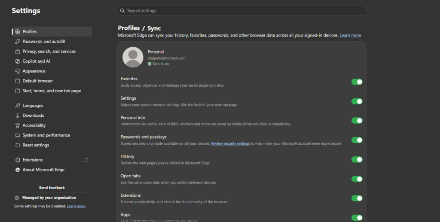Click the search magnifier icon
Screen dimensions: 440x222
(x=122, y=11)
